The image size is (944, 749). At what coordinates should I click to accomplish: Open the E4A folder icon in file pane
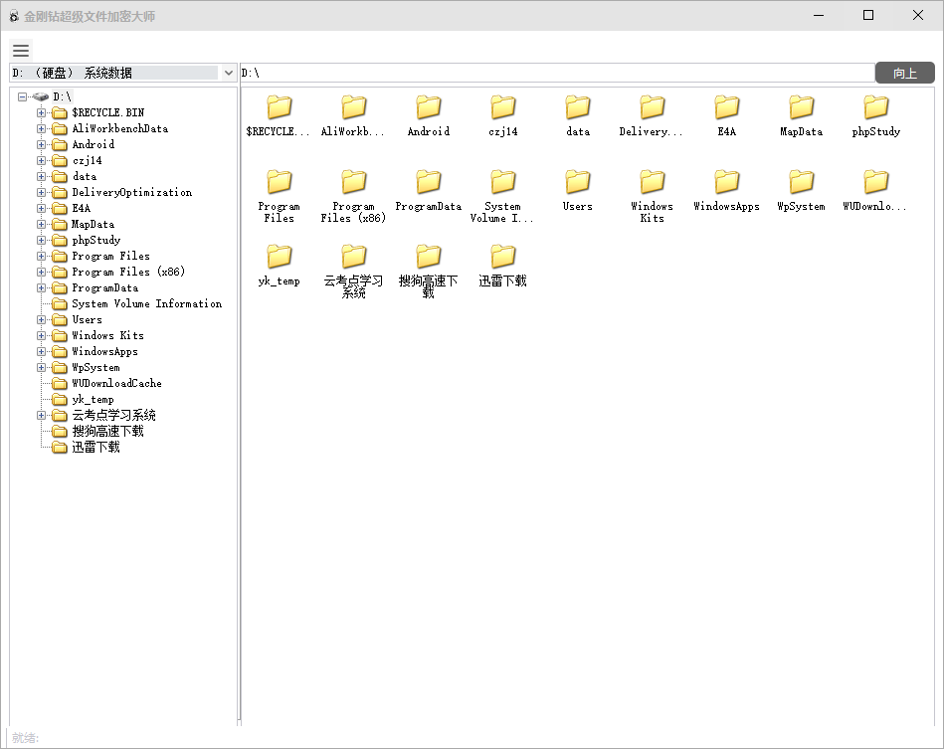click(727, 107)
